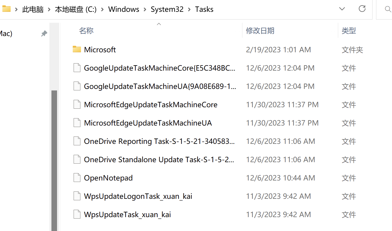Click the folder icon in address bar
Image resolution: width=392 pixels, height=231 pixels.
point(6,9)
